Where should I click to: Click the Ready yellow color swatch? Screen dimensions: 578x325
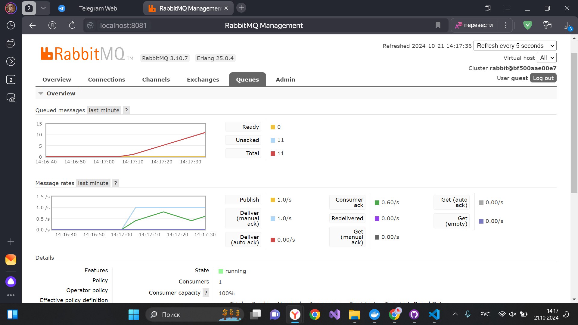point(273,127)
